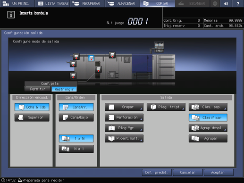The height and width of the screenshot is (183, 244).
Task: Click Aceptar to confirm
Action: [219, 173]
